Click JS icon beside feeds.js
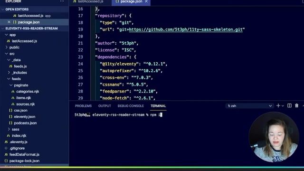Image resolution: width=304 pixels, height=171 pixels. pos(10,66)
